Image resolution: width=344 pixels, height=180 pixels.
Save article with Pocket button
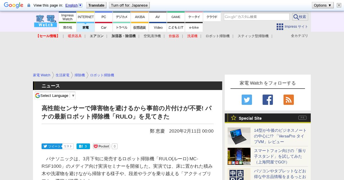pos(101,146)
